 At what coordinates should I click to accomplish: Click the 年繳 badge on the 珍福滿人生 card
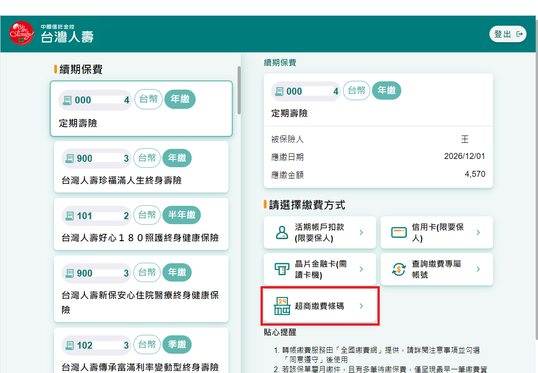pos(177,158)
